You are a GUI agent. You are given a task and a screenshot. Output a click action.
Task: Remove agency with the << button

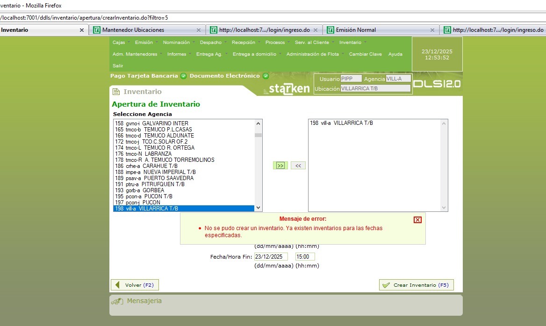coord(298,166)
